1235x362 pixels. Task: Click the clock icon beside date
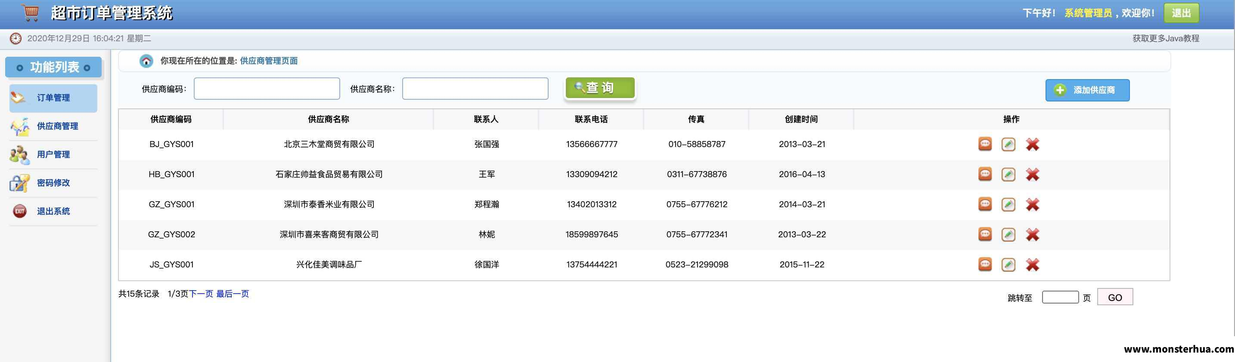coord(16,38)
